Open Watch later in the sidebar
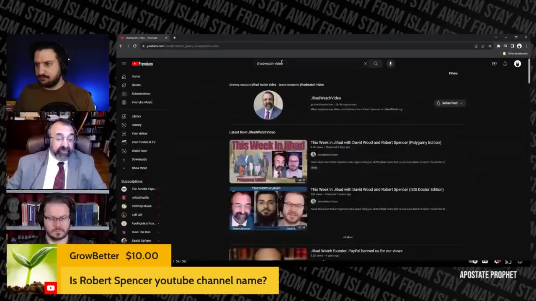Image resolution: width=536 pixels, height=301 pixels. [140, 150]
